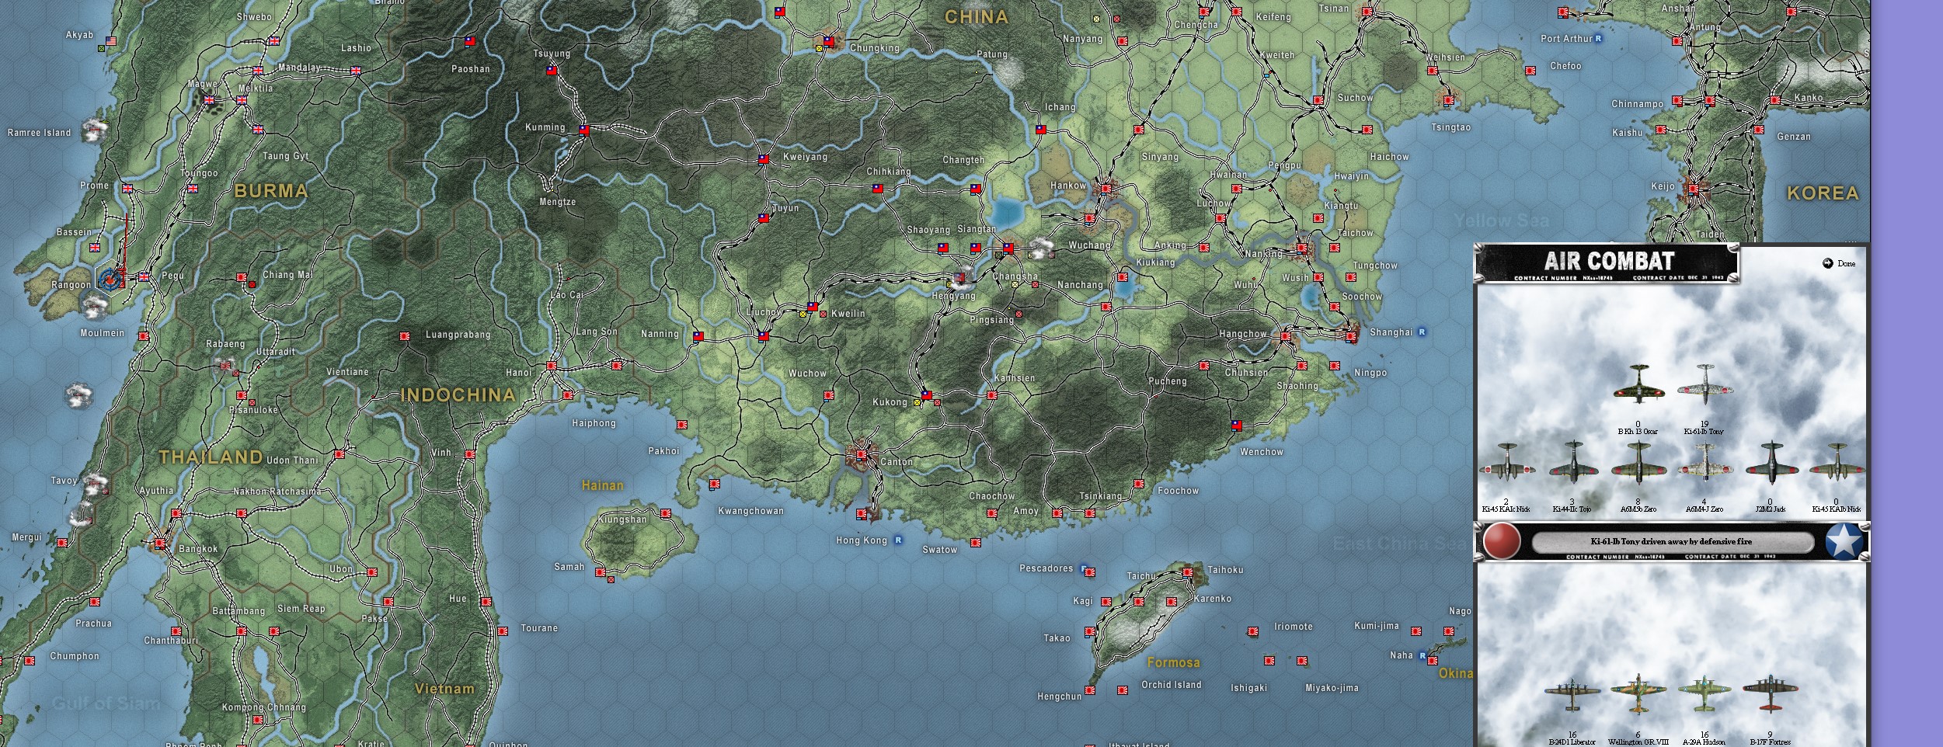Image resolution: width=1943 pixels, height=747 pixels.
Task: Click the Formosa island label
Action: (1174, 663)
